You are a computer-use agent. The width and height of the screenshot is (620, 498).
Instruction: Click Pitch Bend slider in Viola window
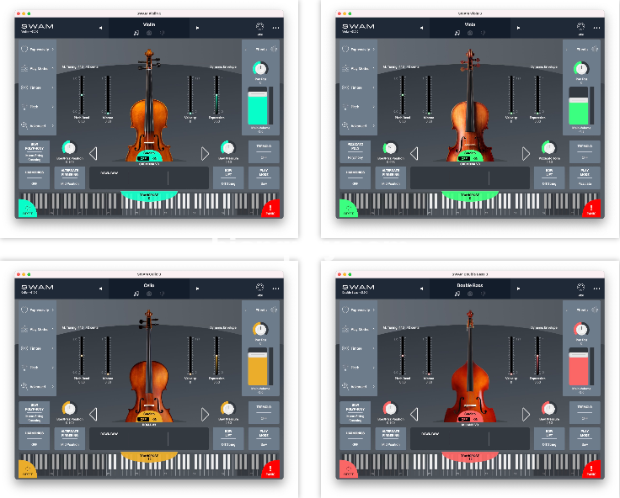tap(402, 95)
